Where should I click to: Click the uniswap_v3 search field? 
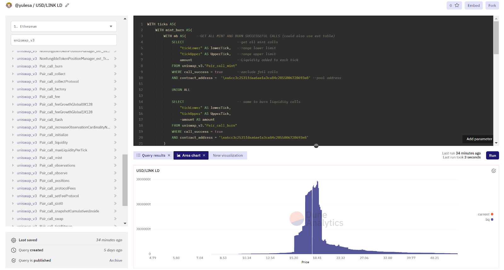pyautogui.click(x=64, y=40)
